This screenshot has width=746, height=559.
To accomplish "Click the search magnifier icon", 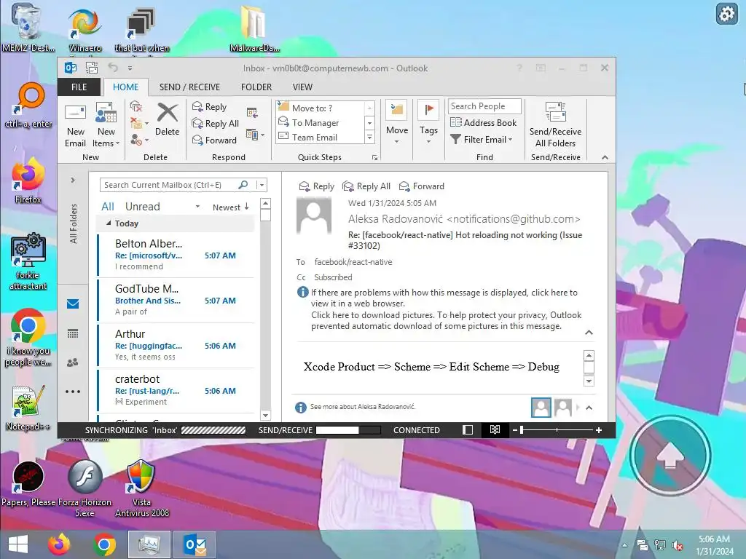I will [243, 185].
